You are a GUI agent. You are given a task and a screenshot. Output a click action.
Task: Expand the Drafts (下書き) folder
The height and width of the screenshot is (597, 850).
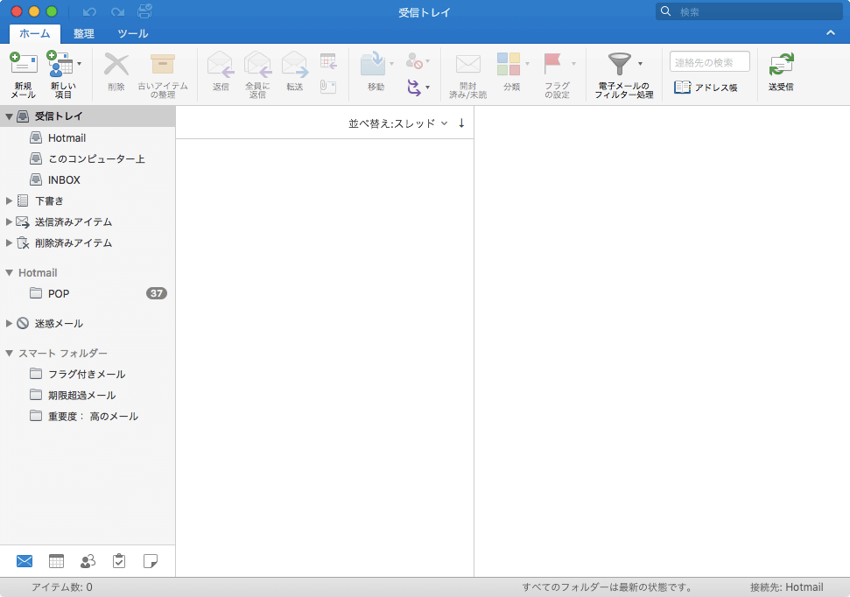coord(10,200)
